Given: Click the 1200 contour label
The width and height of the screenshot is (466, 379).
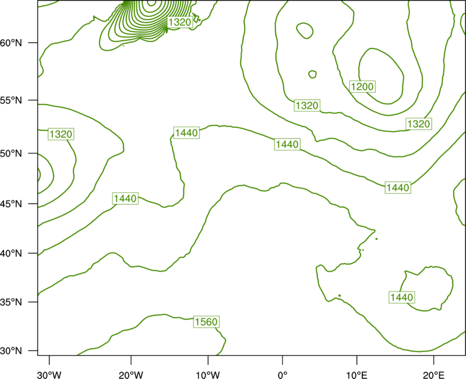Looking at the screenshot, I should pos(362,86).
